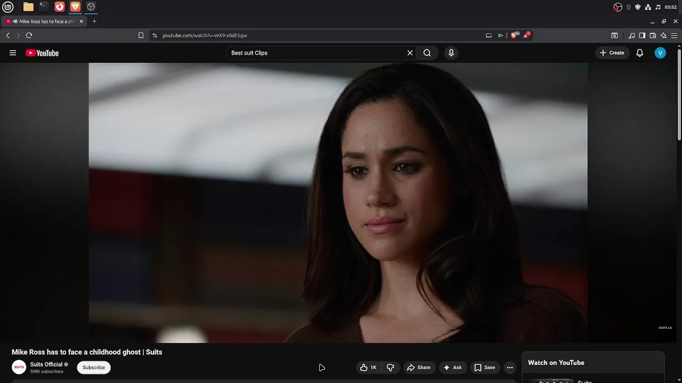The image size is (682, 383).
Task: Click the page vertical scrollbar
Action: [x=679, y=96]
